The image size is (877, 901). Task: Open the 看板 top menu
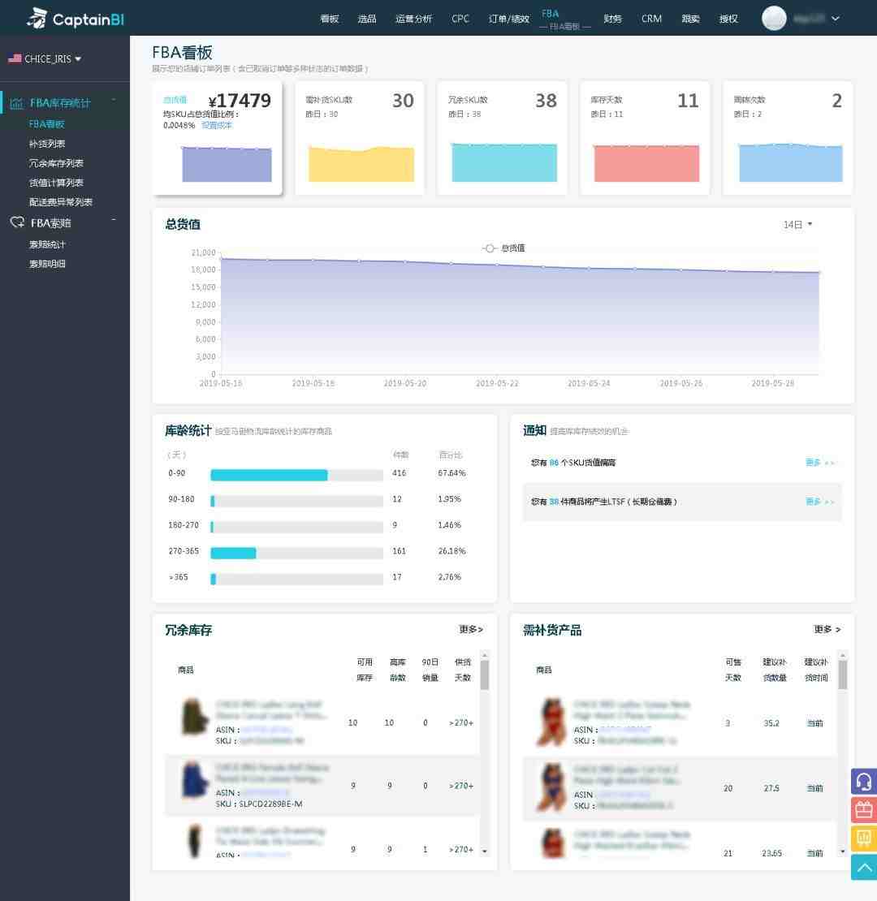pyautogui.click(x=330, y=19)
